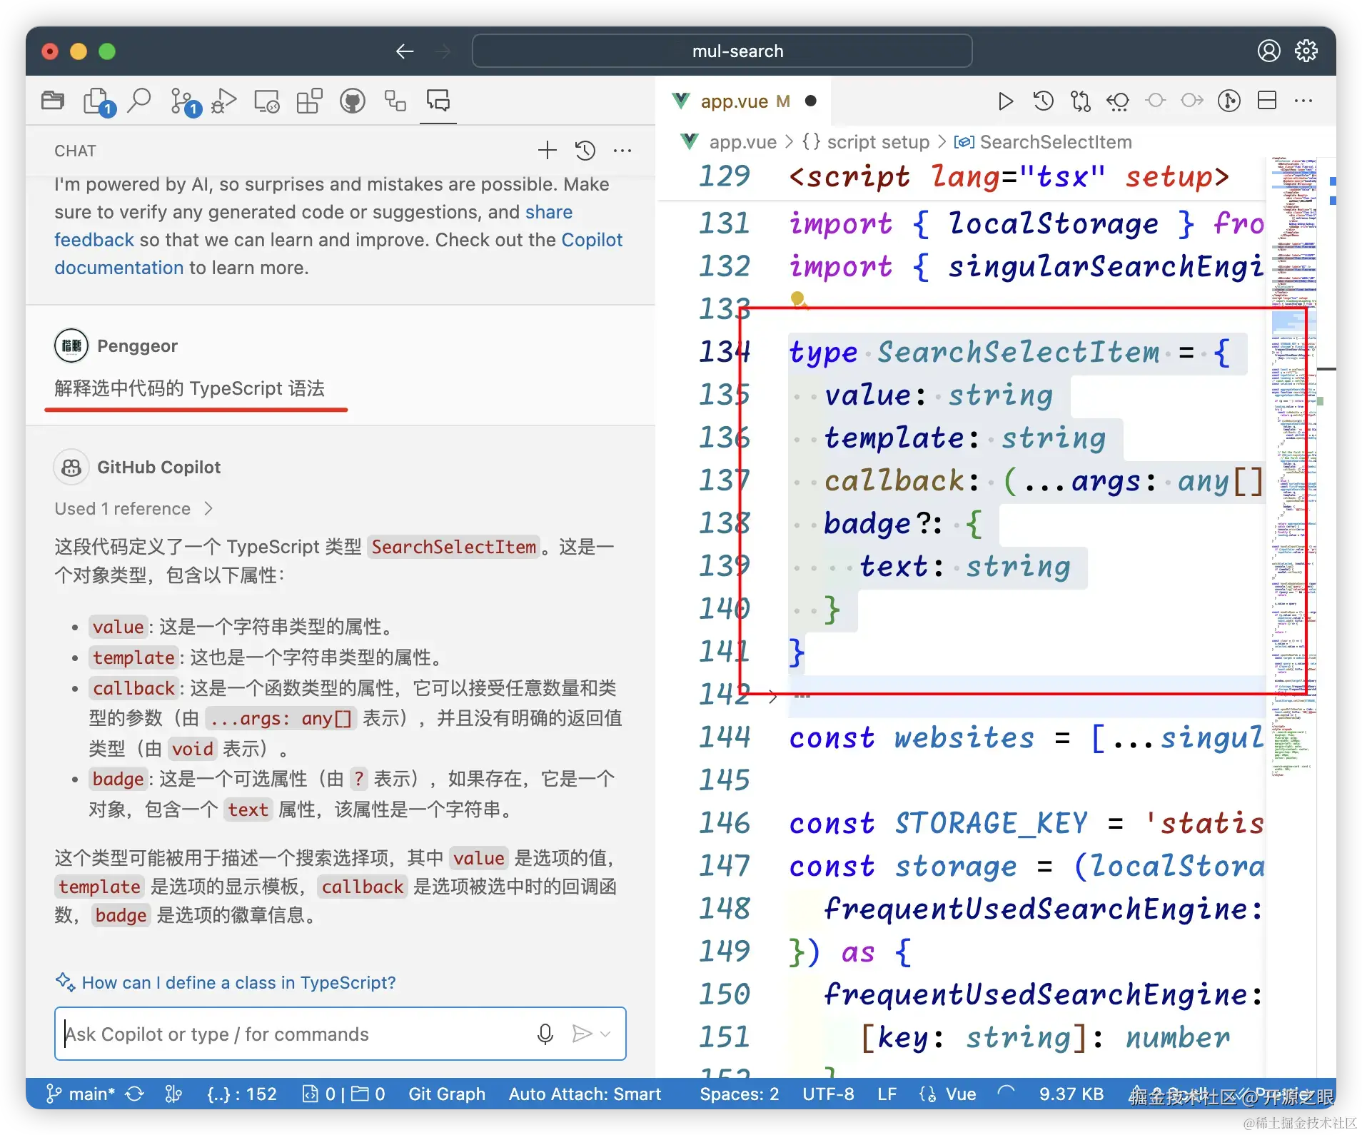Image resolution: width=1362 pixels, height=1135 pixels.
Task: Open editor more actions menu
Action: coord(1303,101)
